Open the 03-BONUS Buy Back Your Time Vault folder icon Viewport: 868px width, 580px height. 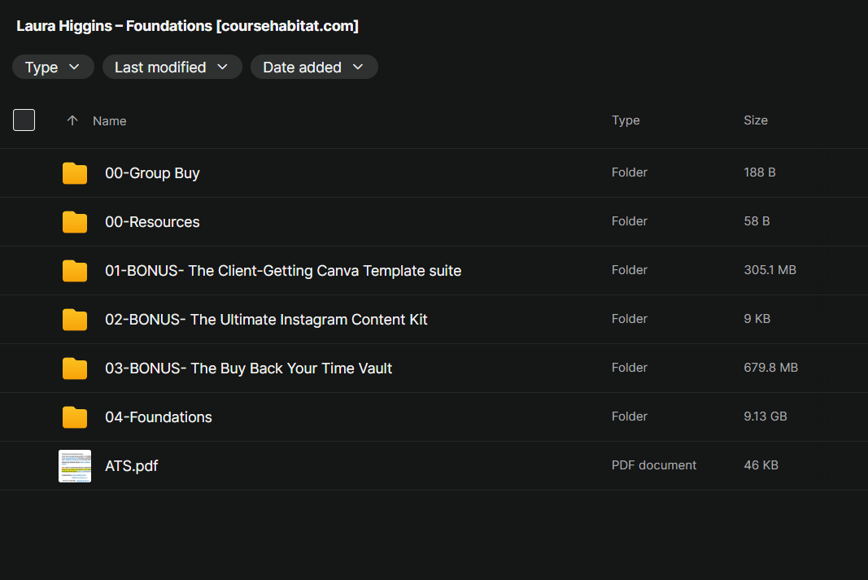click(75, 368)
